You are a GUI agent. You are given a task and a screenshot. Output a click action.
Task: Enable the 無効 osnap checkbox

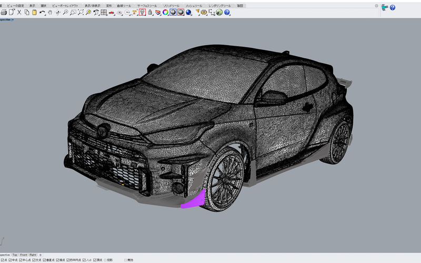point(126,260)
